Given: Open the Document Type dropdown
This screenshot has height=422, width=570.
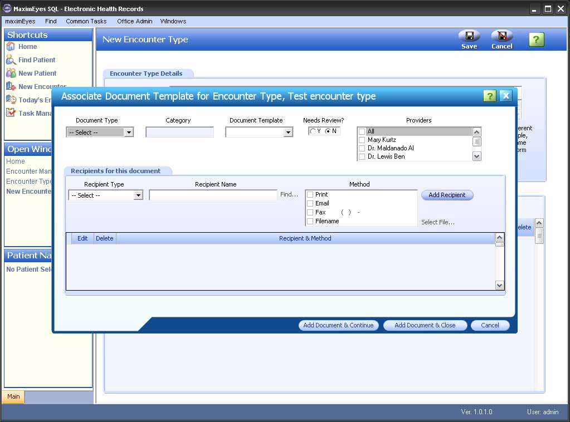Looking at the screenshot, I should (129, 133).
